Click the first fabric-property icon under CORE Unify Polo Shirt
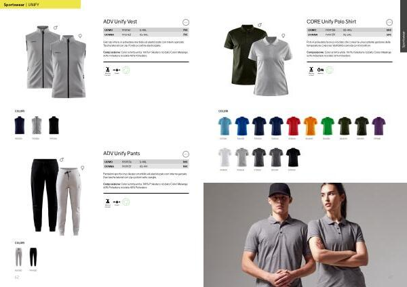The image size is (407, 287). 311,70
